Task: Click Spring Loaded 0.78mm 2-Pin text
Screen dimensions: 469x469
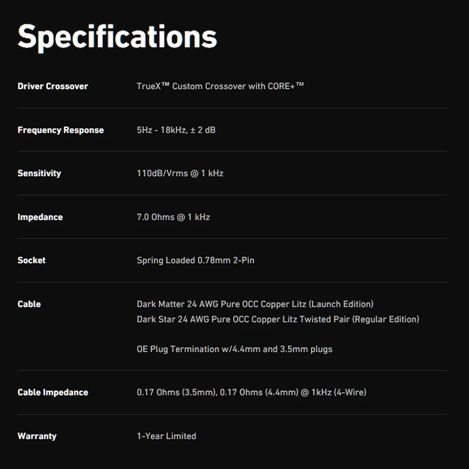Action: [x=195, y=261]
